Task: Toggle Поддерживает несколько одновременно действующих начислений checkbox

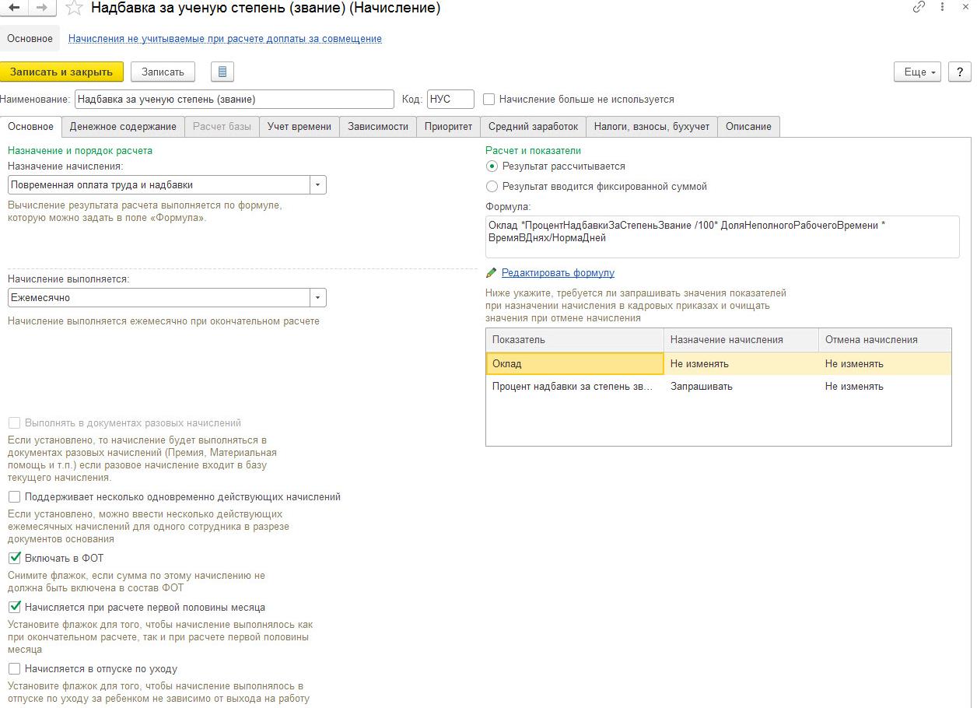Action: click(x=14, y=496)
